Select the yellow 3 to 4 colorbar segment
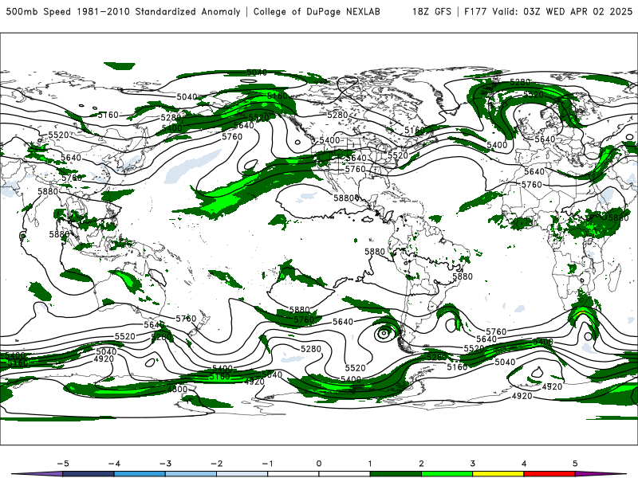Viewport: 638px width, 478px height. (498, 474)
